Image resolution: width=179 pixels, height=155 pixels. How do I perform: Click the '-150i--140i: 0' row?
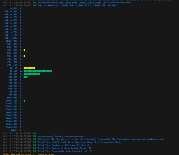(12, 26)
